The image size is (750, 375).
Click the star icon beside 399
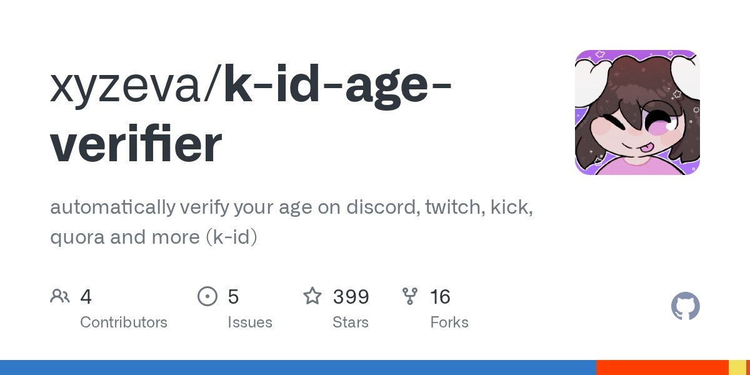click(x=312, y=296)
